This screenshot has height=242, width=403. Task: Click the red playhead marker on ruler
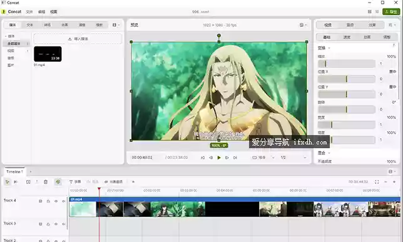[99, 189]
